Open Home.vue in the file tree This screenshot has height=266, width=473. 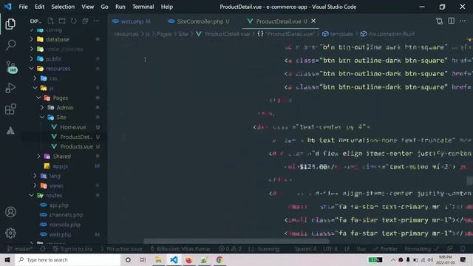click(x=72, y=127)
